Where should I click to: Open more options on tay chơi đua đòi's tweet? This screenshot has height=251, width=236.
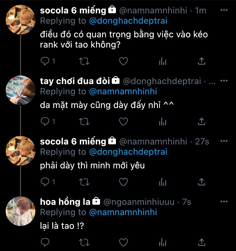coord(224,81)
